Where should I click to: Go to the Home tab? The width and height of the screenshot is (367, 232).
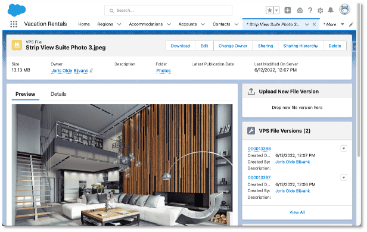pos(84,24)
